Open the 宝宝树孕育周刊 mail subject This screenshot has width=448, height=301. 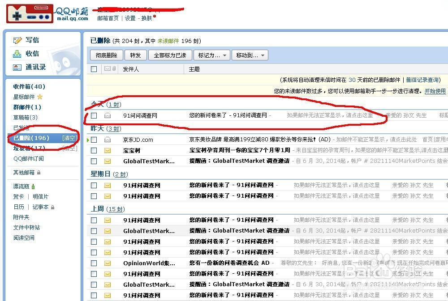(239, 150)
